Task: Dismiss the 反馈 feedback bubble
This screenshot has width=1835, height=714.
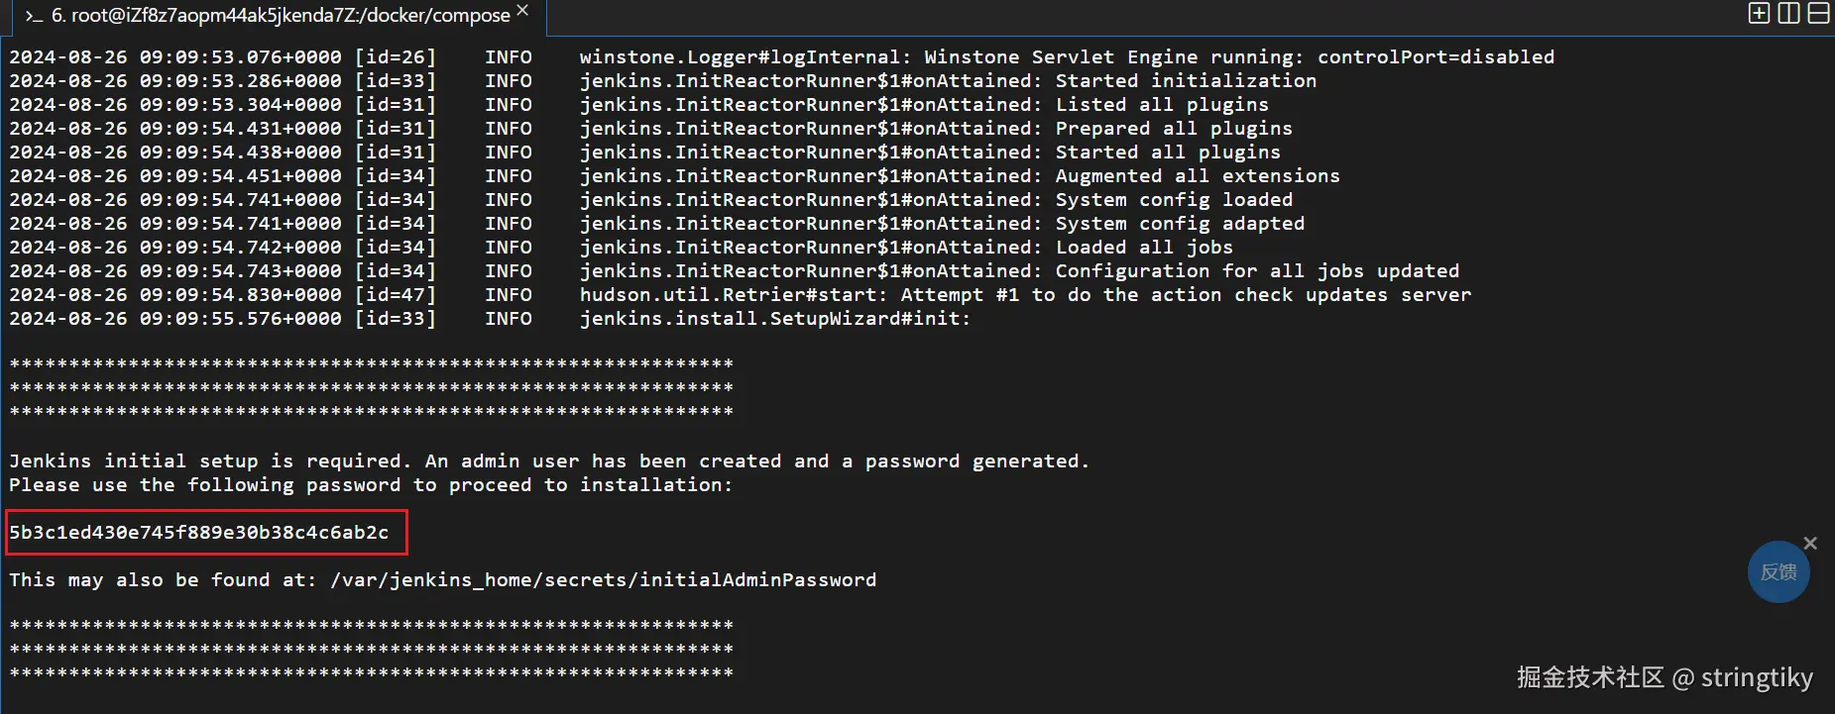Action: click(x=1810, y=543)
